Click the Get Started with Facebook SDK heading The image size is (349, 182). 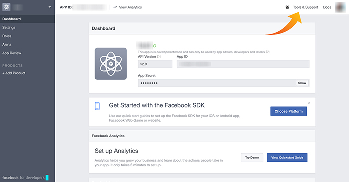[x=157, y=105]
